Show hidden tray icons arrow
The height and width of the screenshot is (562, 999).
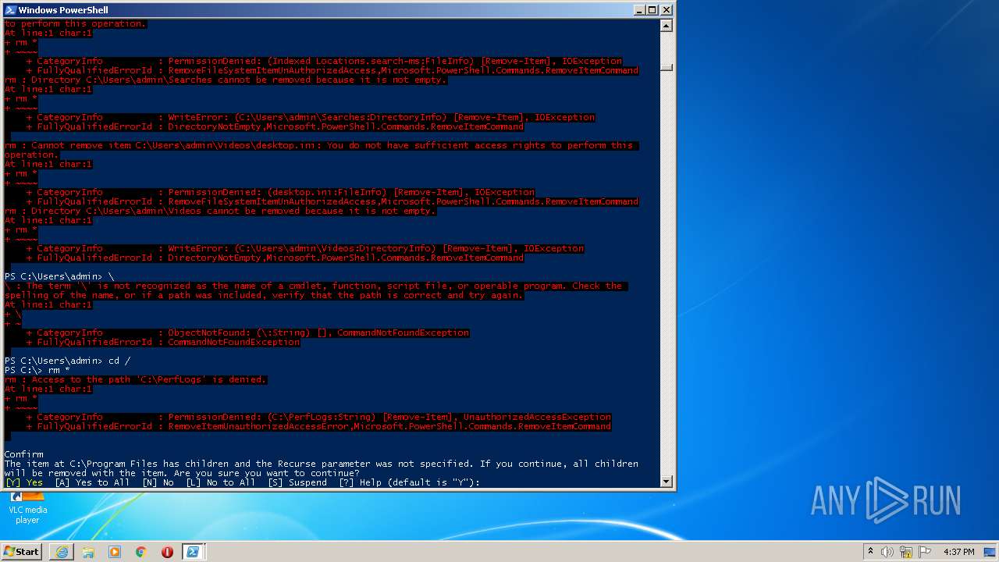(870, 552)
